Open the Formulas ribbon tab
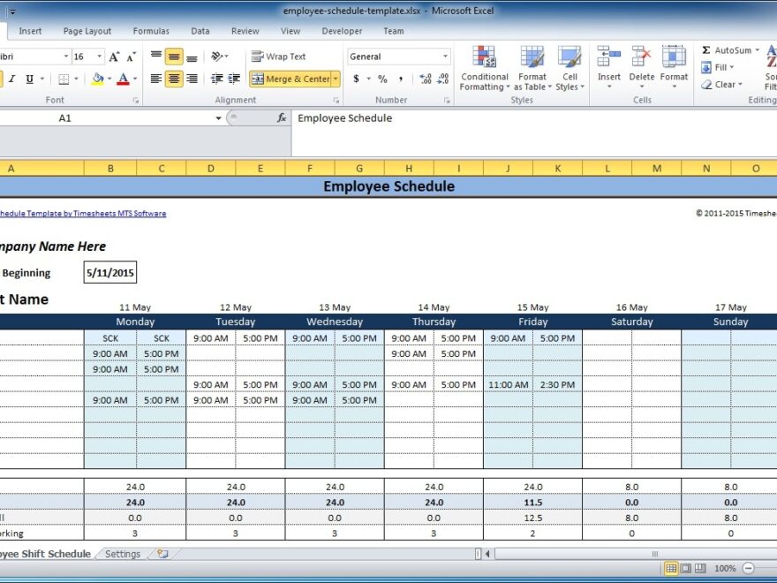Image resolution: width=777 pixels, height=583 pixels. 151,31
